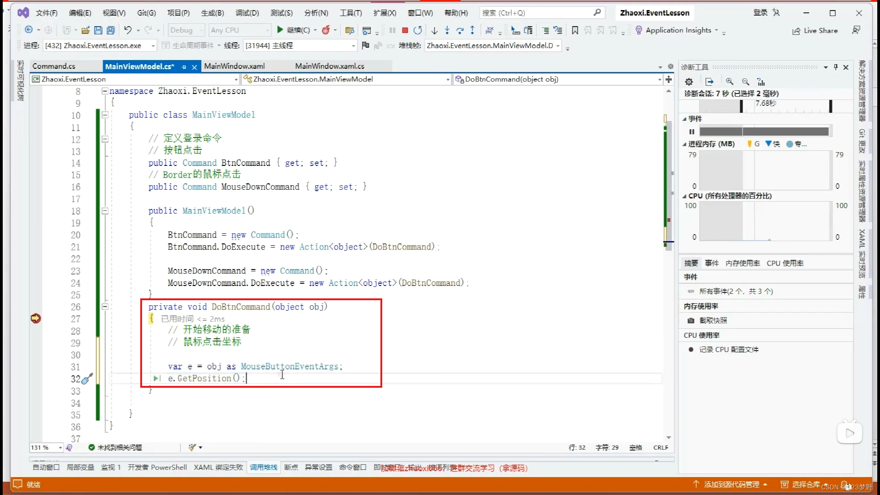
Task: Open the 131 % zoom level dropdown
Action: tap(46, 447)
